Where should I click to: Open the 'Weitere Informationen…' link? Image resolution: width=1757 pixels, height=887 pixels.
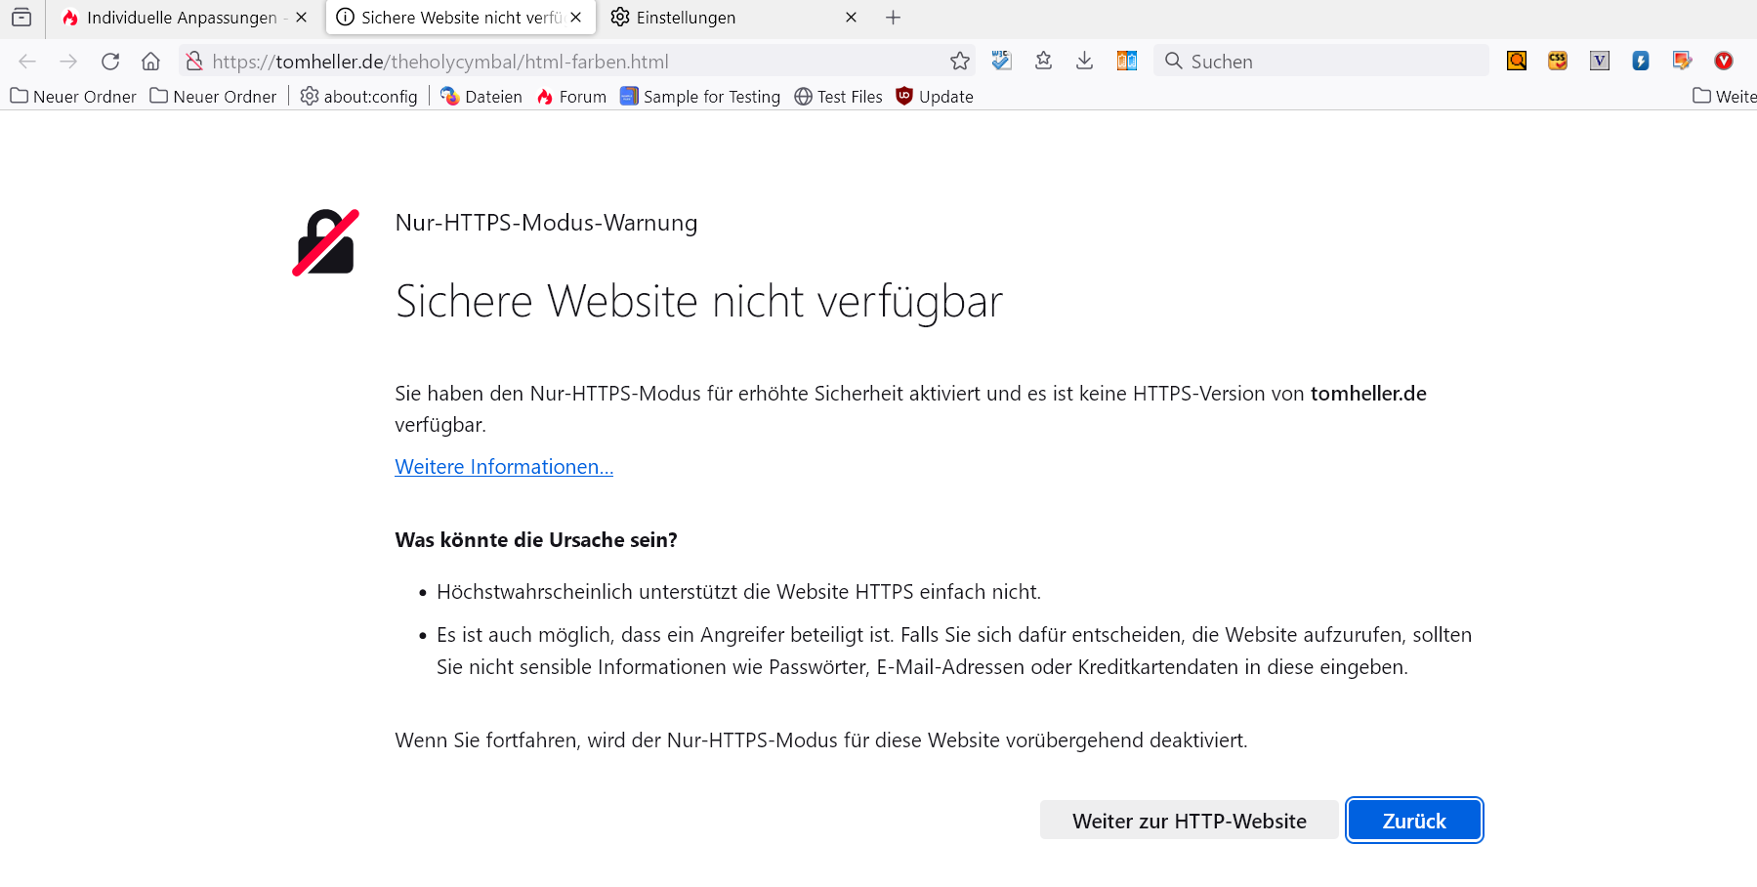point(504,467)
